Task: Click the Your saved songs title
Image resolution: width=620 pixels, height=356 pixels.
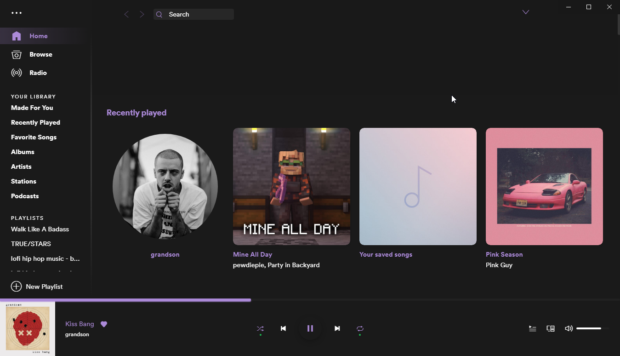Action: [x=386, y=254]
